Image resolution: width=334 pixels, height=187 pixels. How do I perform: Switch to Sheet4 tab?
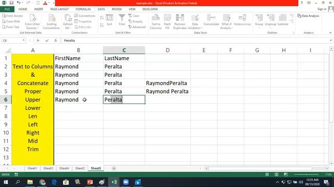pyautogui.click(x=64, y=168)
